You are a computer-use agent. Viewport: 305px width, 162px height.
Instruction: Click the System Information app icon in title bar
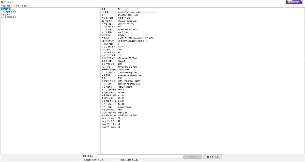pyautogui.click(x=2, y=2)
